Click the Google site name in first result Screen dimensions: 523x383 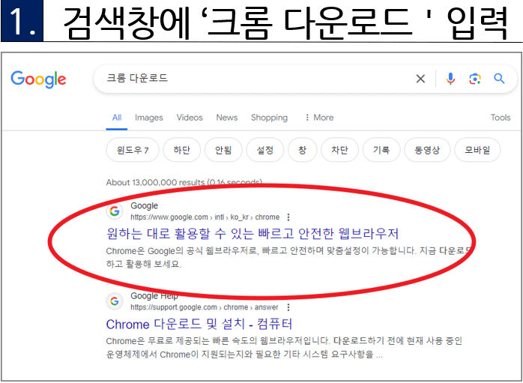pos(144,206)
